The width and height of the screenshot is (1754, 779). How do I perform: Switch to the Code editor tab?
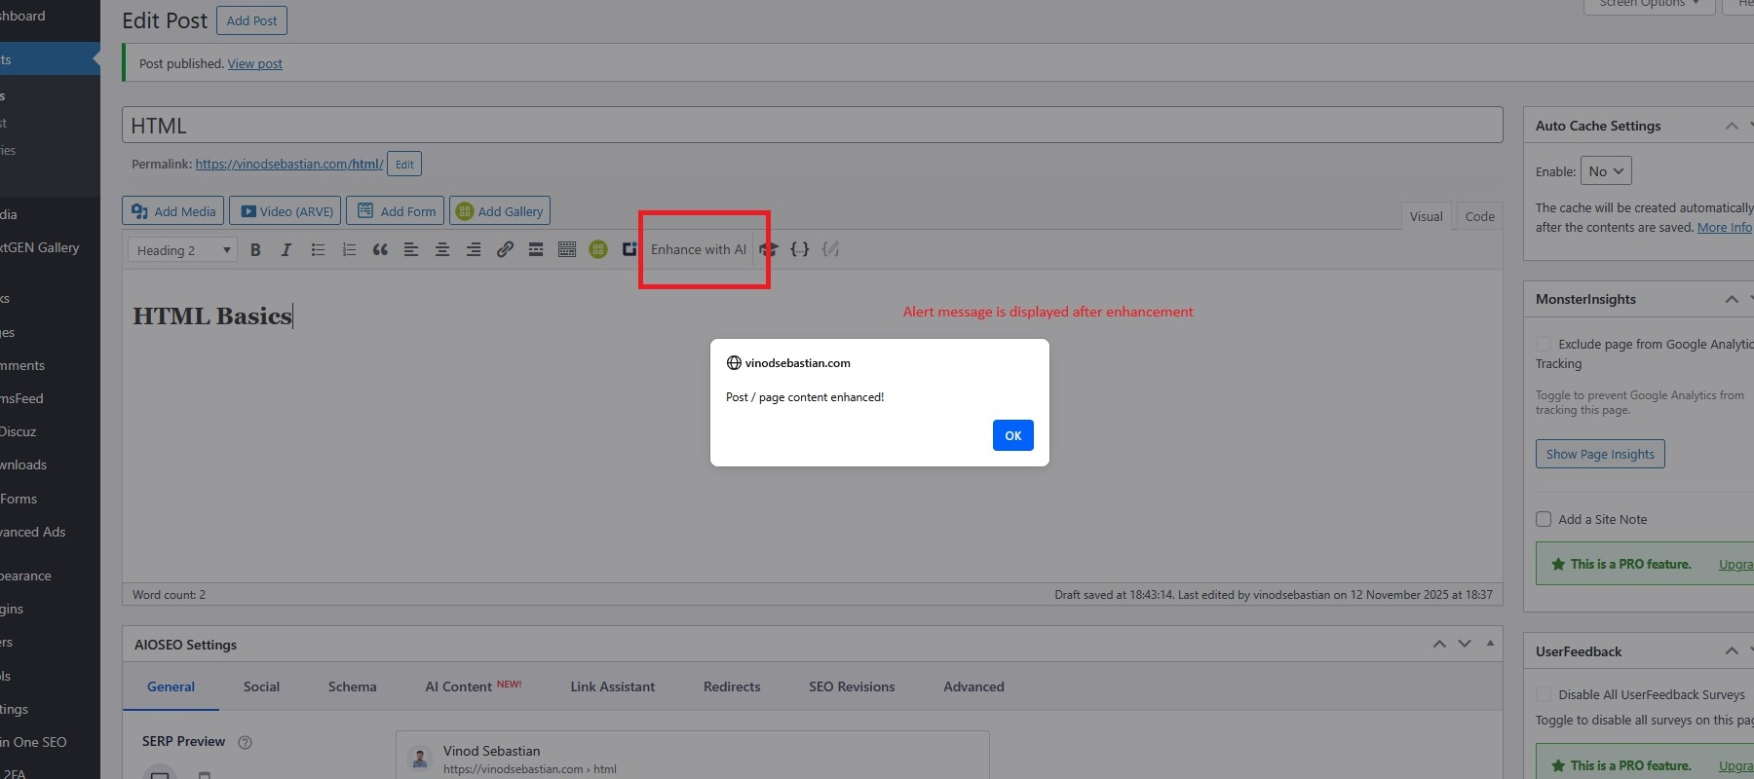pos(1479,216)
